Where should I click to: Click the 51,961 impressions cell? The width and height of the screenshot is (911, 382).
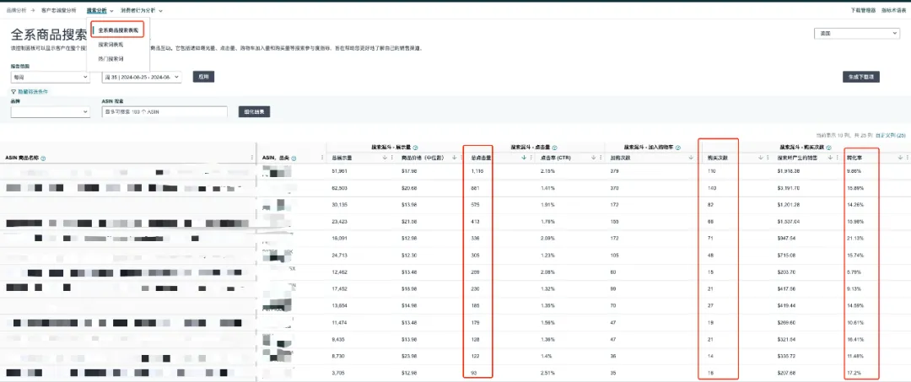pos(338,171)
